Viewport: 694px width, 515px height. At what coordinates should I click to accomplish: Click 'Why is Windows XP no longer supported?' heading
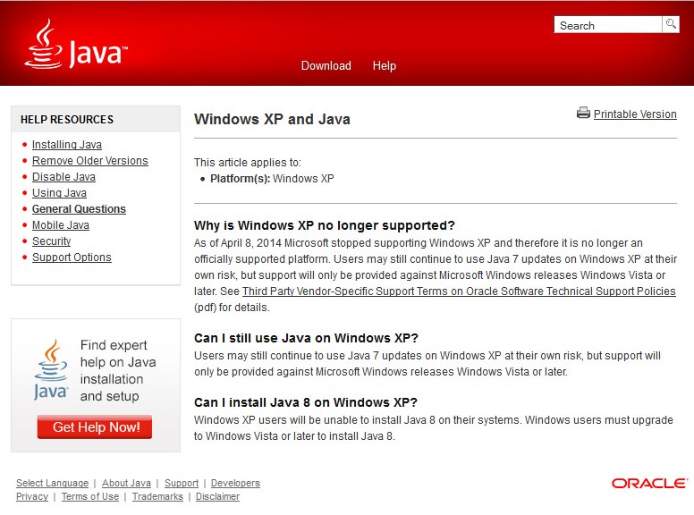[325, 225]
